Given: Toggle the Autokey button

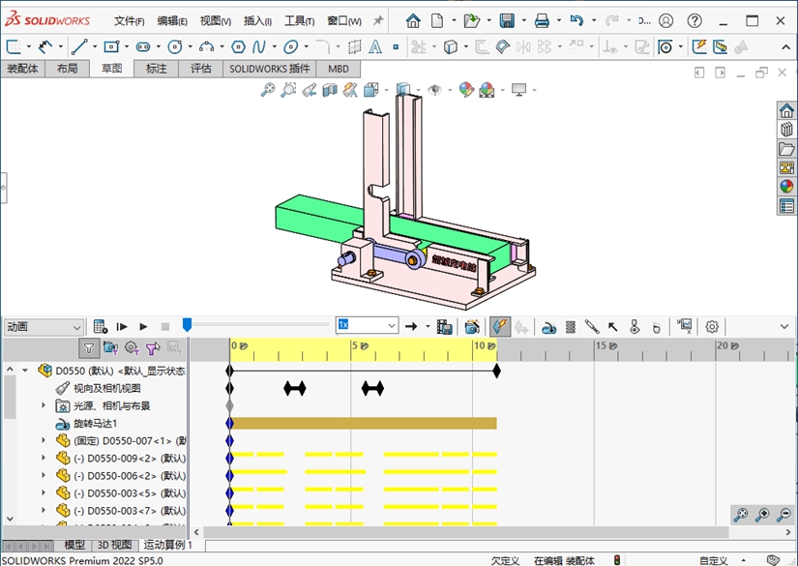Looking at the screenshot, I should [x=500, y=326].
